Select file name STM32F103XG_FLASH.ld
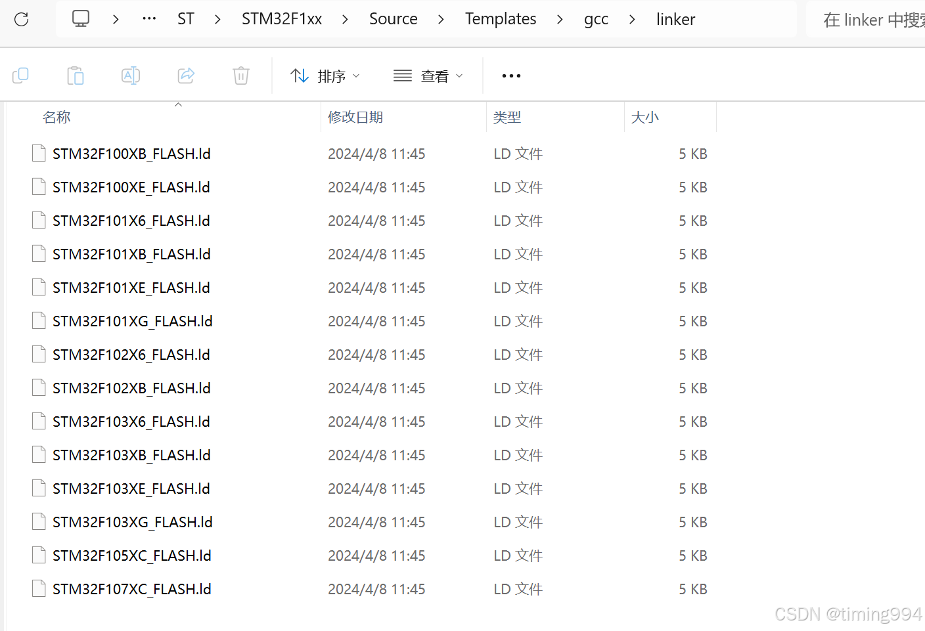 click(133, 522)
